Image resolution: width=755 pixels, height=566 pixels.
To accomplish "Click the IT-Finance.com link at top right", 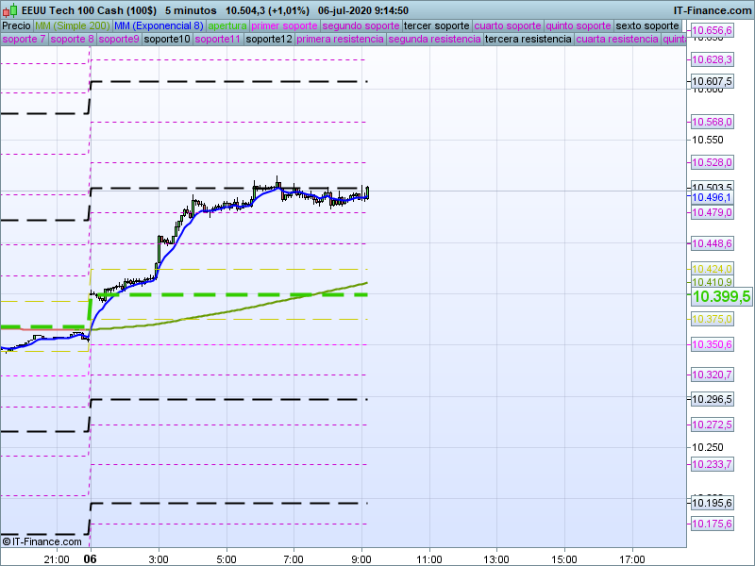I will point(712,9).
